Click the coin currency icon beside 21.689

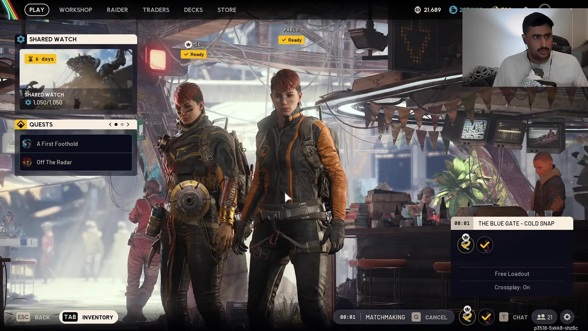point(418,10)
